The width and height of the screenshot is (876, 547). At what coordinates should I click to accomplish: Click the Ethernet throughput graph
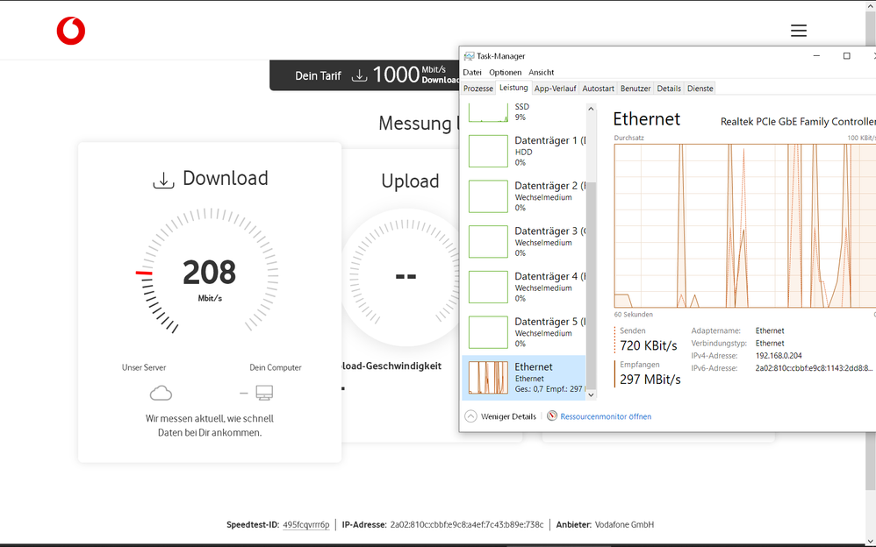[x=744, y=226]
